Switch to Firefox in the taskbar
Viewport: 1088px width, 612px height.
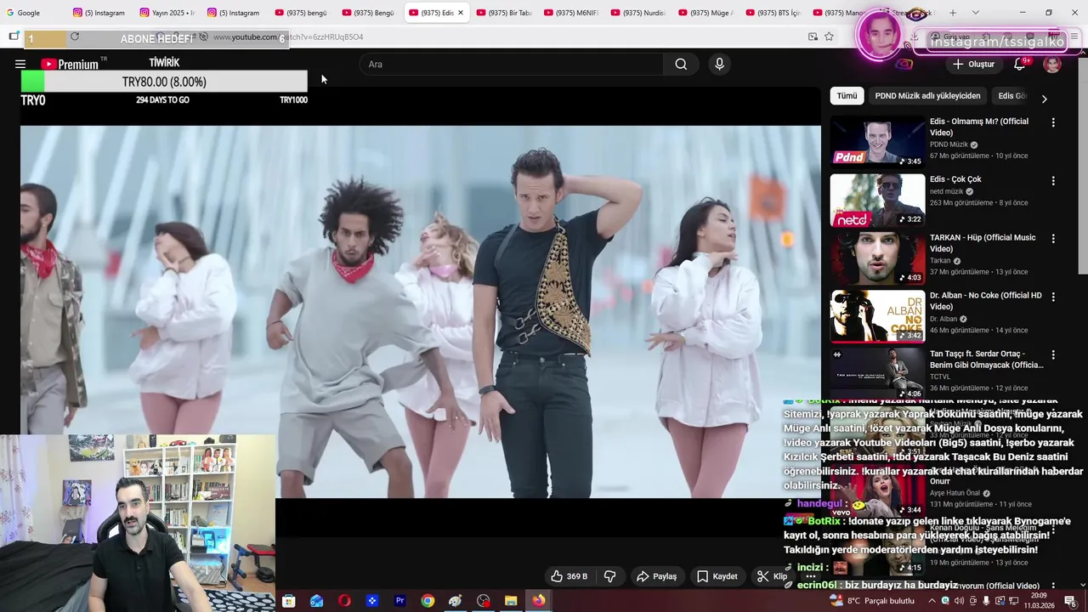tap(539, 601)
